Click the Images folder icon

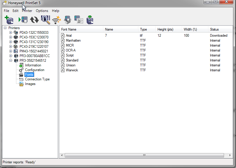[x=21, y=84]
